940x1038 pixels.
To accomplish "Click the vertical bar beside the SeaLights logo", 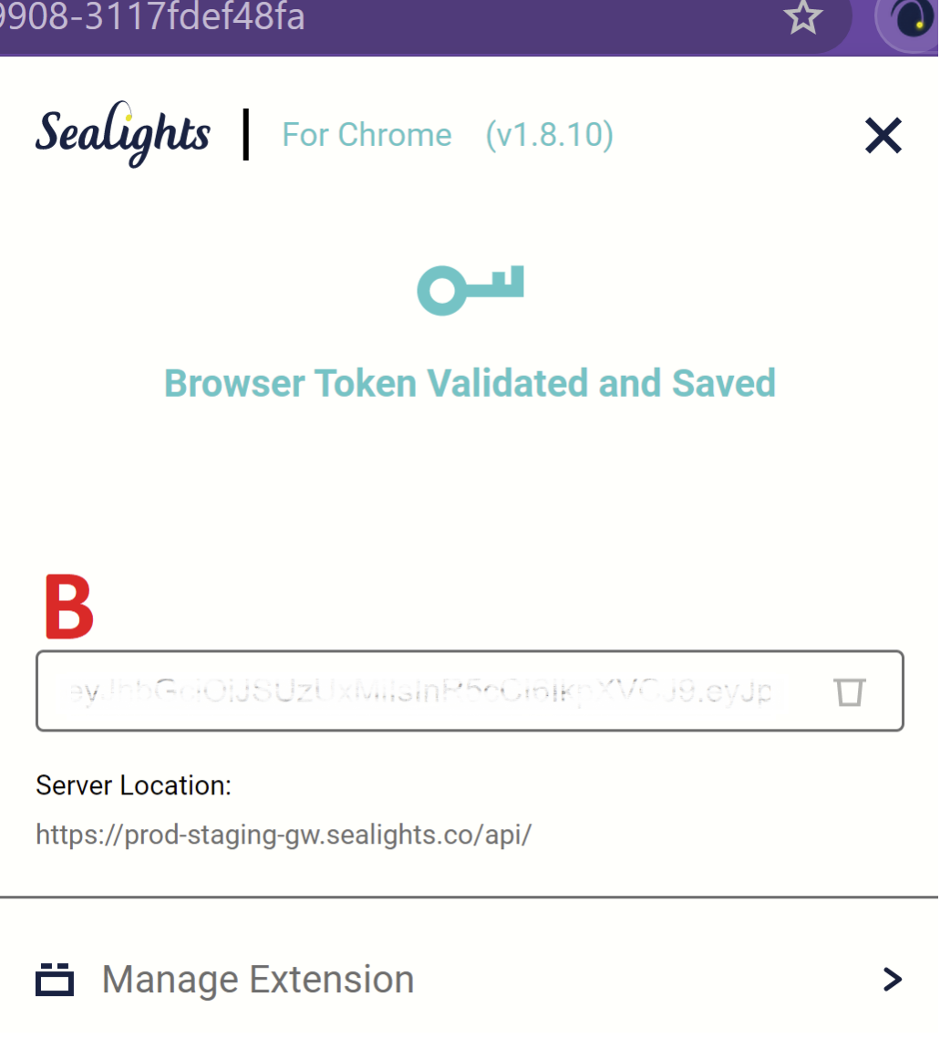I will pyautogui.click(x=246, y=135).
